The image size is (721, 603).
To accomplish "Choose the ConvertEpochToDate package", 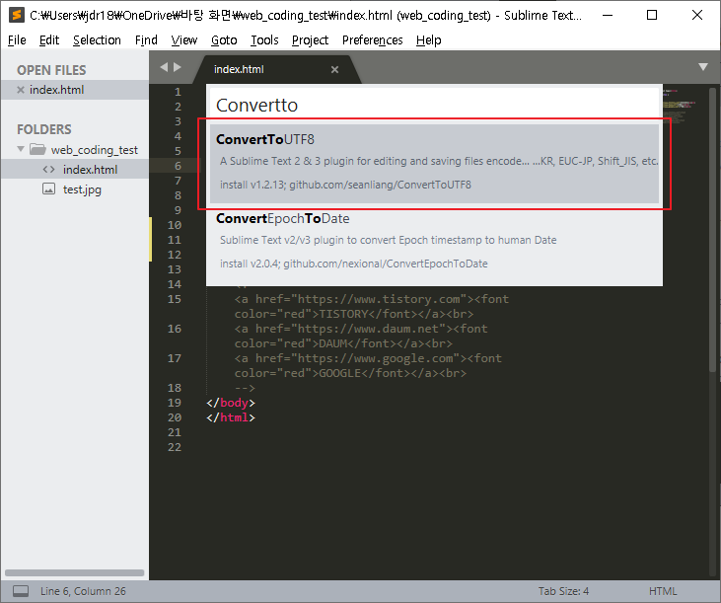I will 435,243.
